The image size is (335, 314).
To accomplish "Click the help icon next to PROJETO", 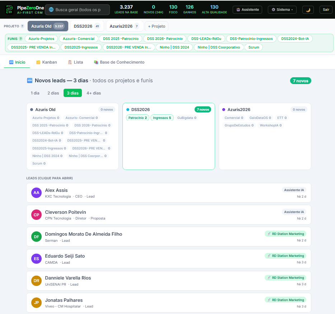I will click(x=22, y=26).
